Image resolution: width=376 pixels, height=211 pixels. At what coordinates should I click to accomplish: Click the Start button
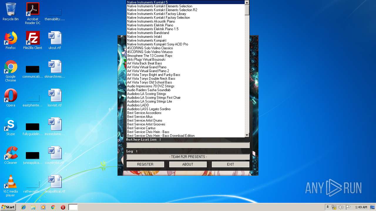point(8,207)
